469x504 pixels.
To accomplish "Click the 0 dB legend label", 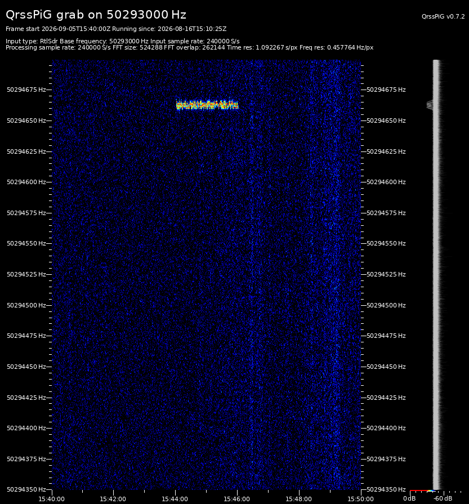I will (409, 498).
